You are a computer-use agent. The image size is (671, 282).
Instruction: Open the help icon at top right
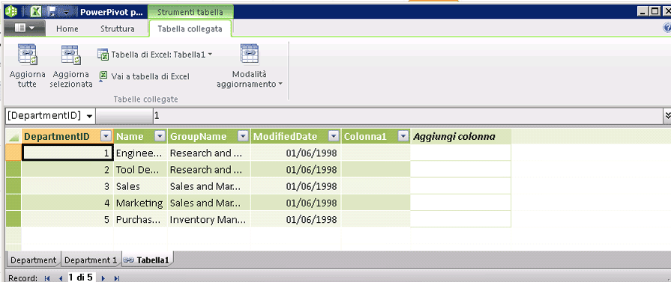click(x=667, y=28)
